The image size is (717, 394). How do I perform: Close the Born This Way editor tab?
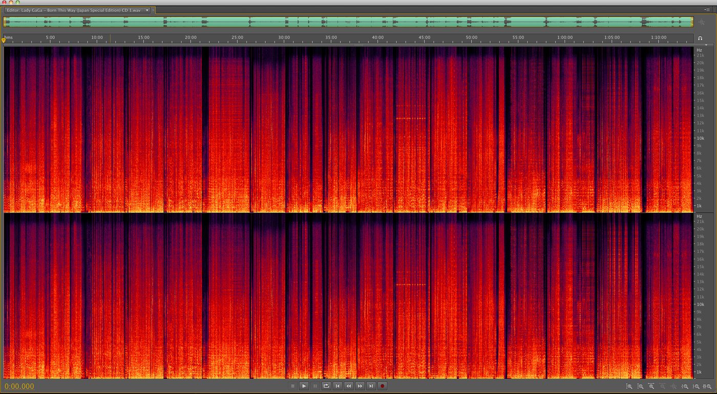pyautogui.click(x=154, y=10)
